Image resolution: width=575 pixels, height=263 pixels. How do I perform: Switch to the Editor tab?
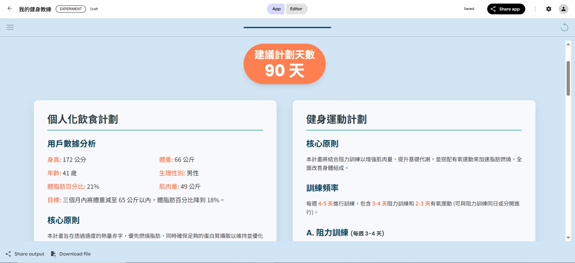coord(296,9)
